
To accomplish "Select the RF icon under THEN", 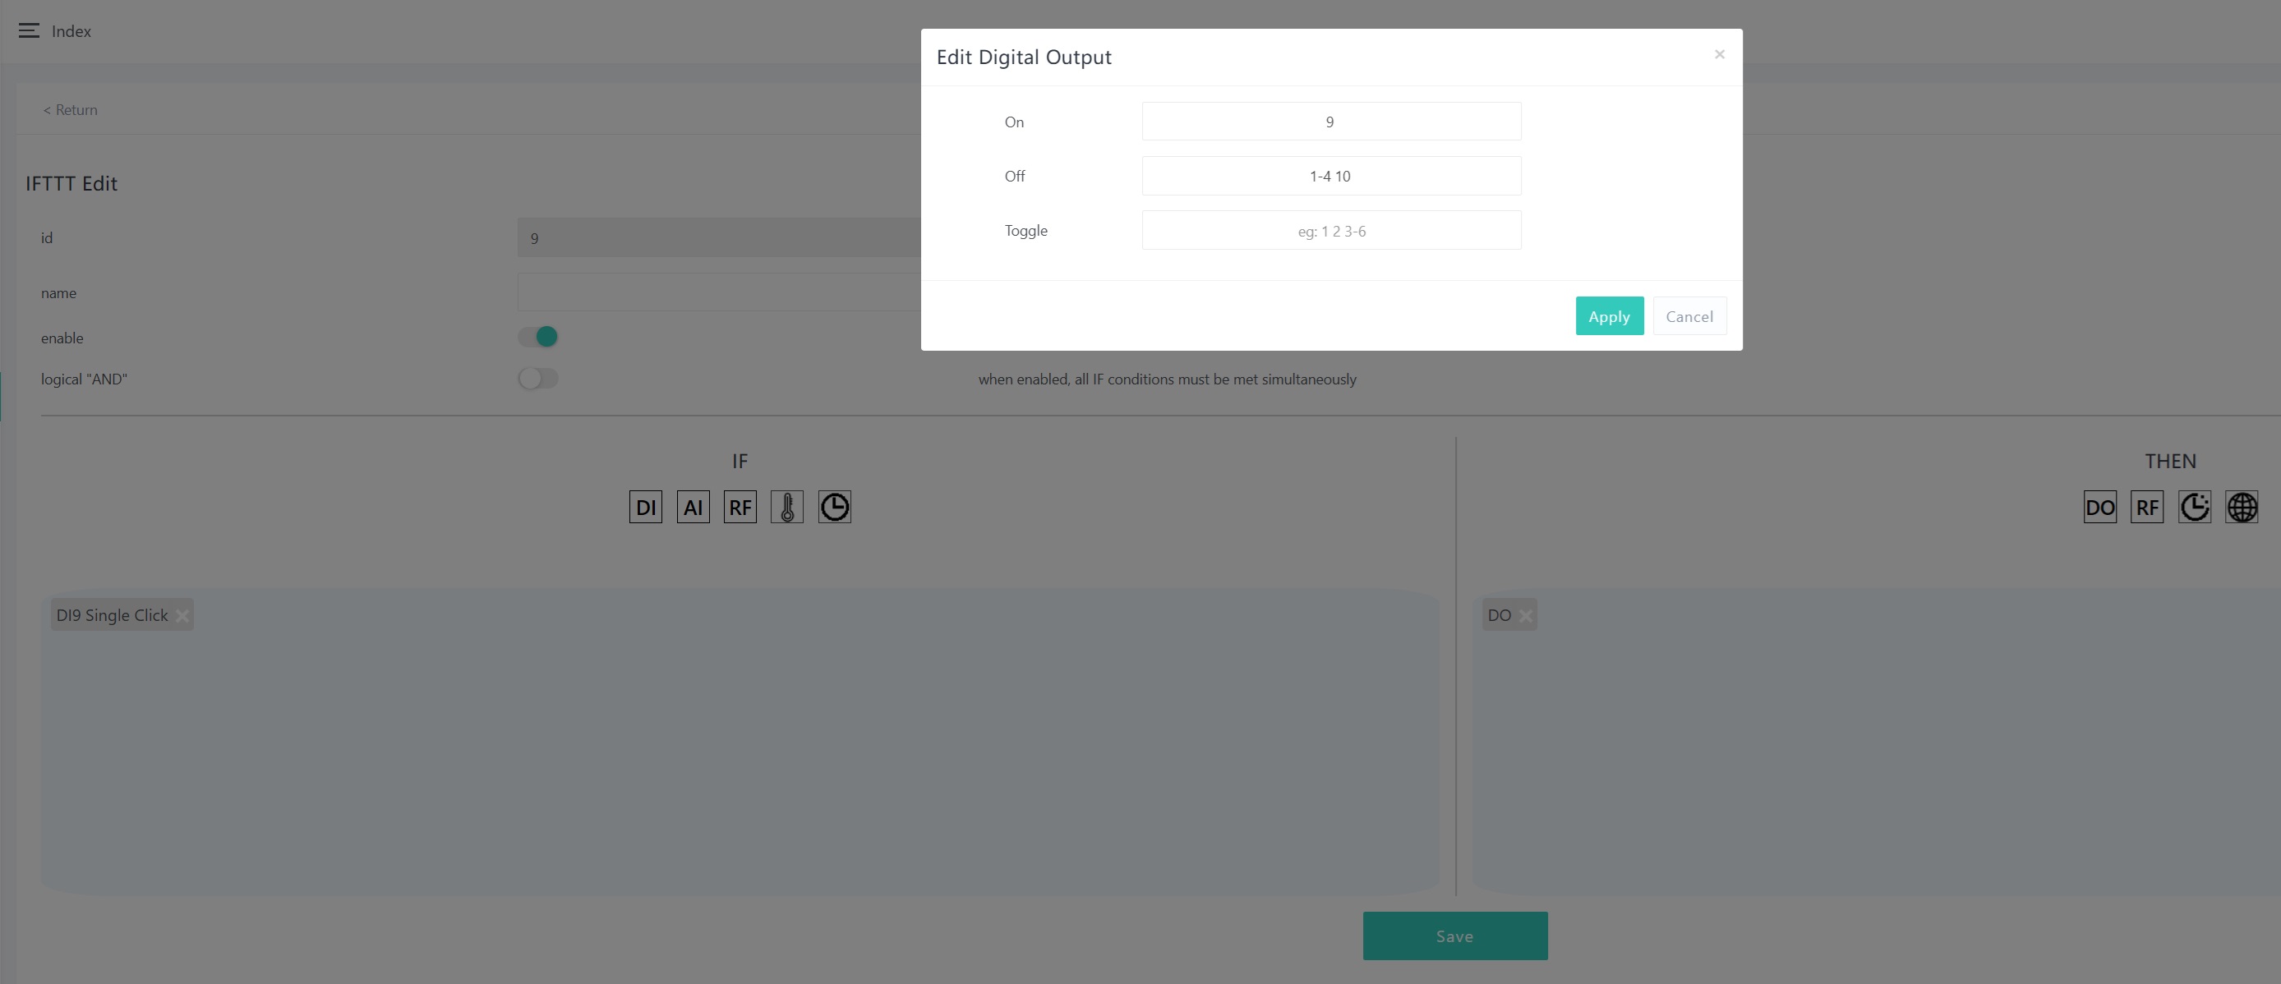I will point(2146,507).
